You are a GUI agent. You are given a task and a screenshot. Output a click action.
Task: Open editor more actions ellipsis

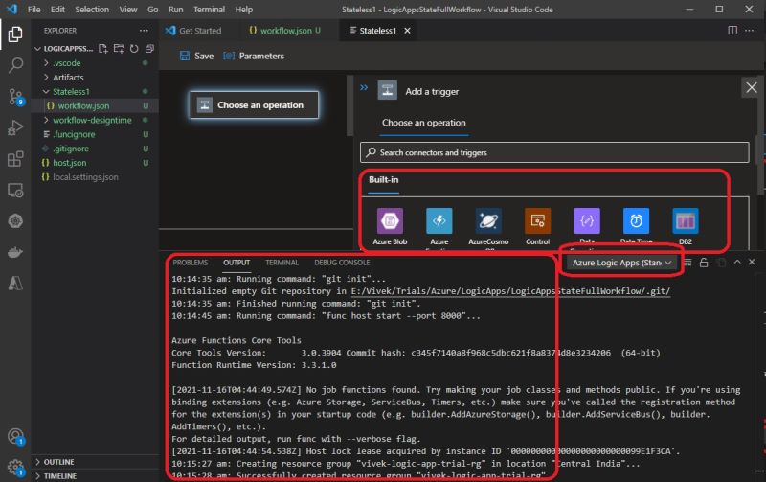749,31
